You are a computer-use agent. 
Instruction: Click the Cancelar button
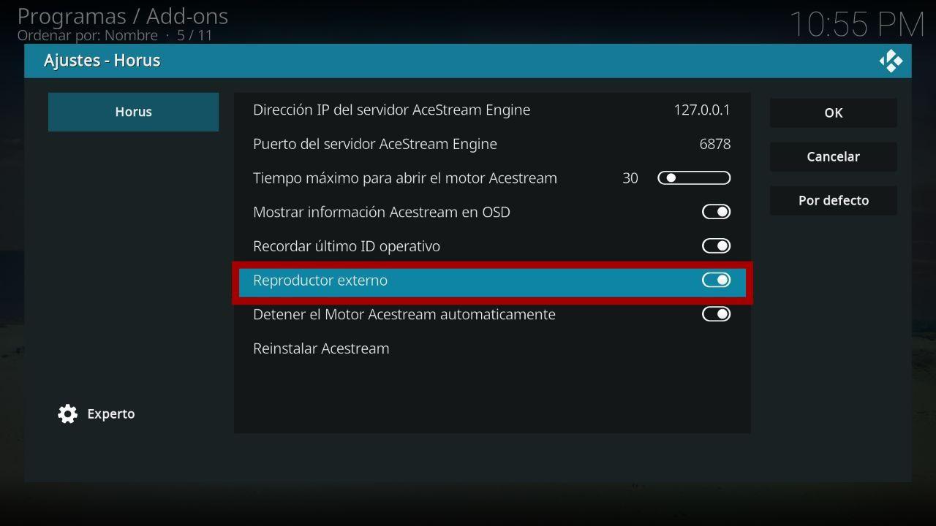click(834, 156)
